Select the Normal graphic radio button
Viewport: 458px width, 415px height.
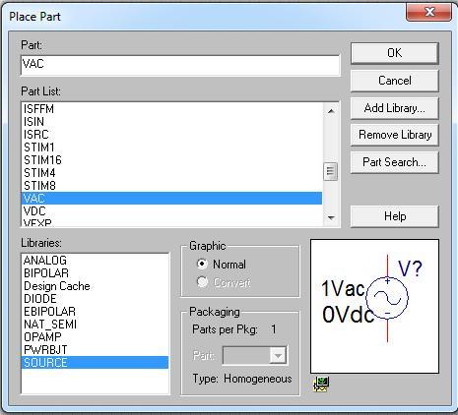coord(202,265)
